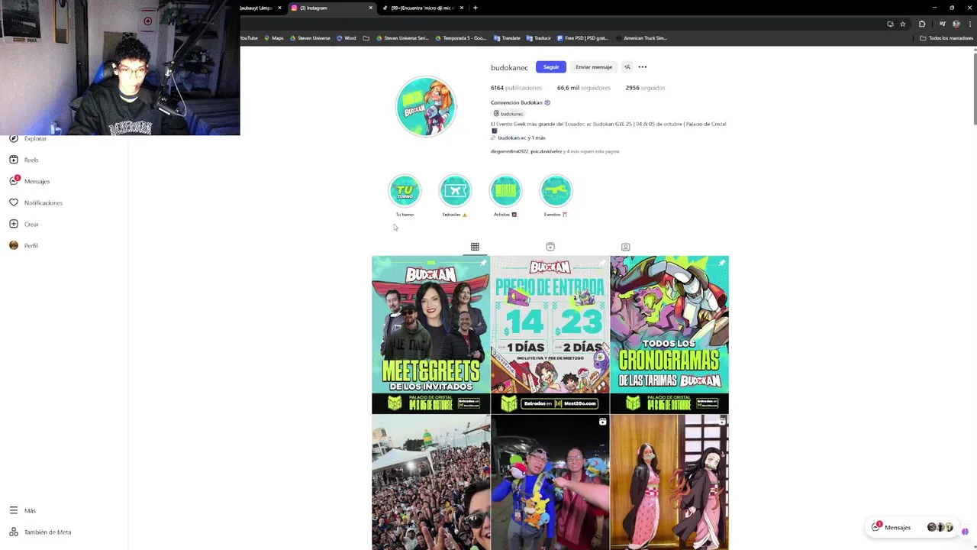977x550 pixels.
Task: Open the Steven Universe bookmark
Action: pyautogui.click(x=310, y=38)
